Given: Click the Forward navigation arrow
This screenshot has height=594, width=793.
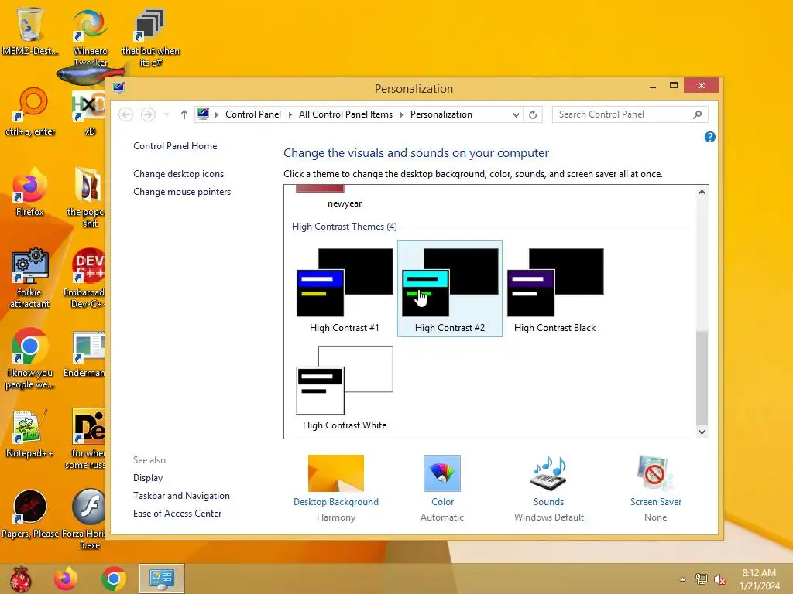Looking at the screenshot, I should coord(148,114).
